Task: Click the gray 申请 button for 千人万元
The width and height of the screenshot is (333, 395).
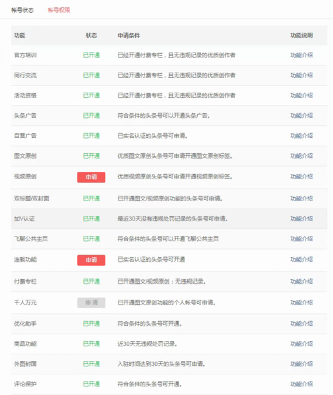Action: (91, 302)
